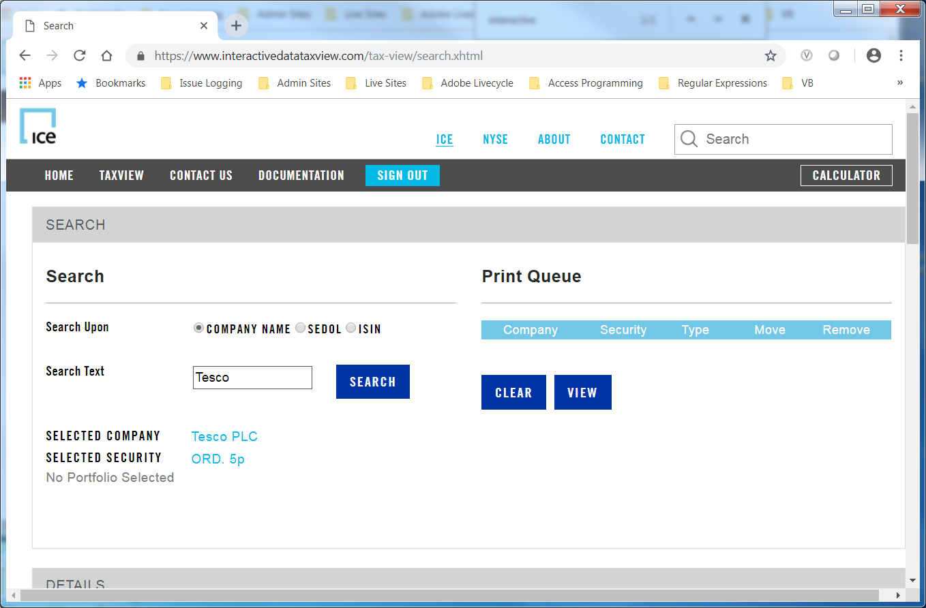Screen dimensions: 926x608
Task: Click the site Search box in header
Action: pos(783,139)
